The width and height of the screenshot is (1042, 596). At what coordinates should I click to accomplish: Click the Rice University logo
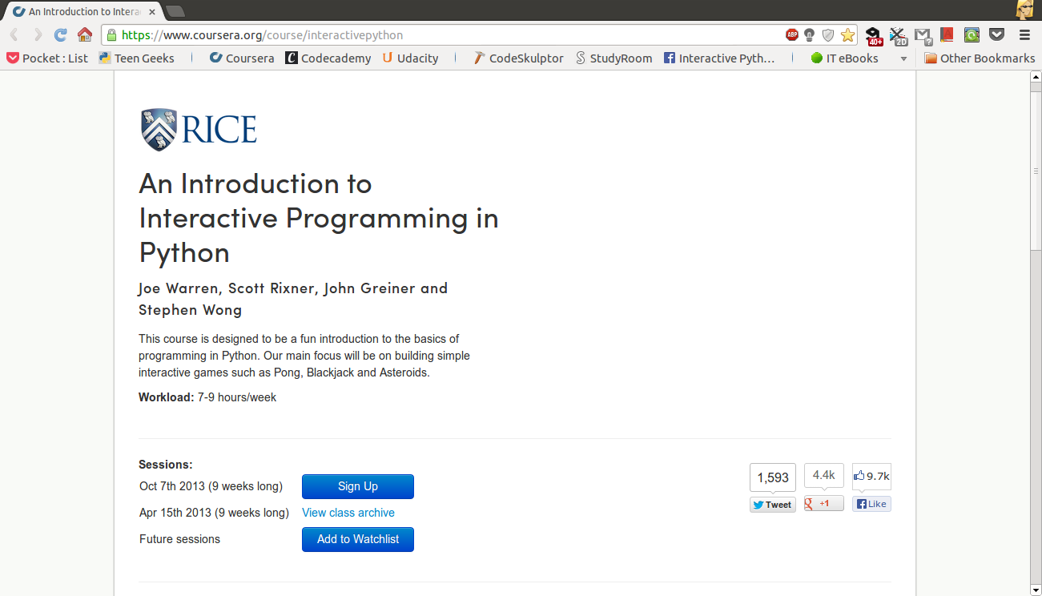[x=199, y=129]
